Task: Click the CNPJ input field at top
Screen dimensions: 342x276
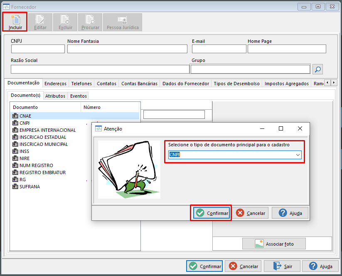Action: [x=38, y=49]
